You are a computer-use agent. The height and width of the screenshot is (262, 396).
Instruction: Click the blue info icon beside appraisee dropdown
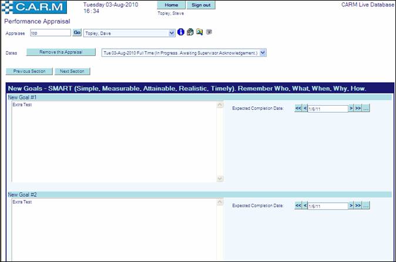(x=181, y=32)
